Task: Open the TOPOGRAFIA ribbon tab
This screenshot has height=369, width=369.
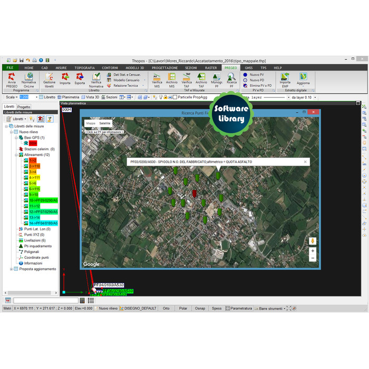Action: [x=84, y=68]
